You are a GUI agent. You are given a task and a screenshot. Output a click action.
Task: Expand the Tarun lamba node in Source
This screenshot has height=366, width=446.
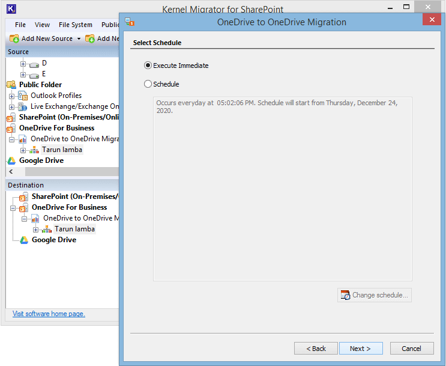coord(23,150)
